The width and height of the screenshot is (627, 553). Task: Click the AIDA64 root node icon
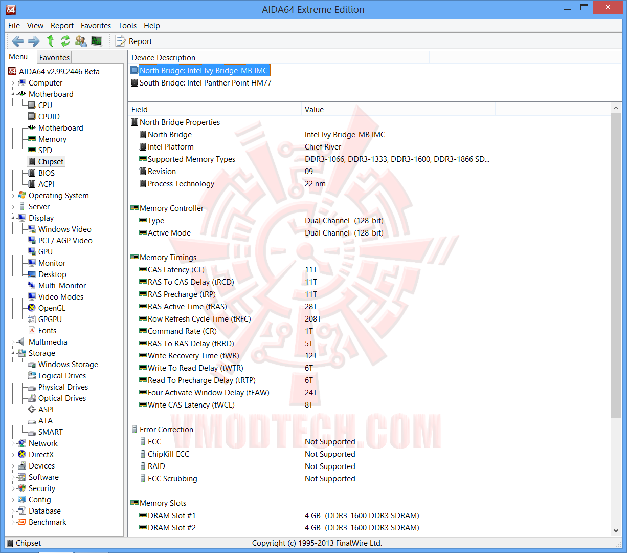point(12,71)
